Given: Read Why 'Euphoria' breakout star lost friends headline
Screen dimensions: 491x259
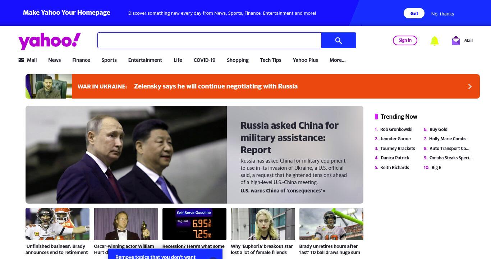Looking at the screenshot, I should [x=262, y=249].
